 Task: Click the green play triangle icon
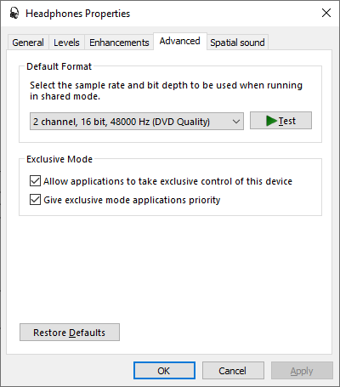271,121
